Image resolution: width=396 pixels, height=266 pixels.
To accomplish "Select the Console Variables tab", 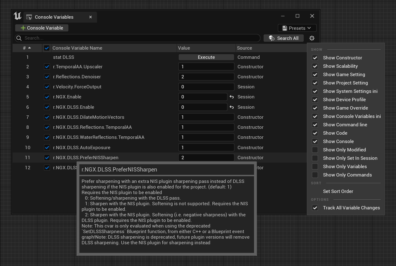I will click(54, 17).
